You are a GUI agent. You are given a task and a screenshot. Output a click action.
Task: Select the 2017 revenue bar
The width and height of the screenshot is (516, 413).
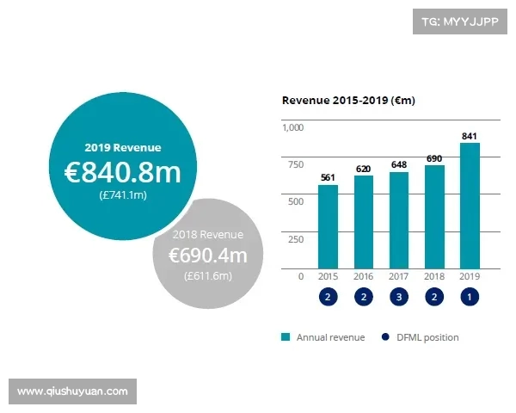399,220
